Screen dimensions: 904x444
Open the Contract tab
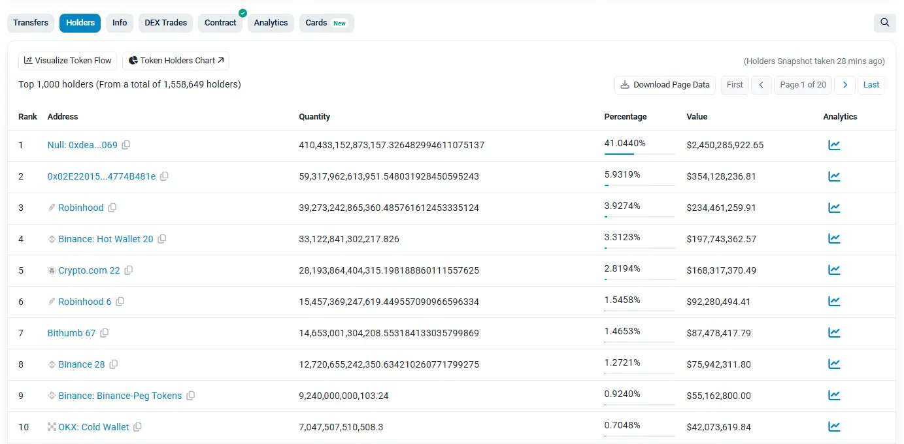click(220, 22)
